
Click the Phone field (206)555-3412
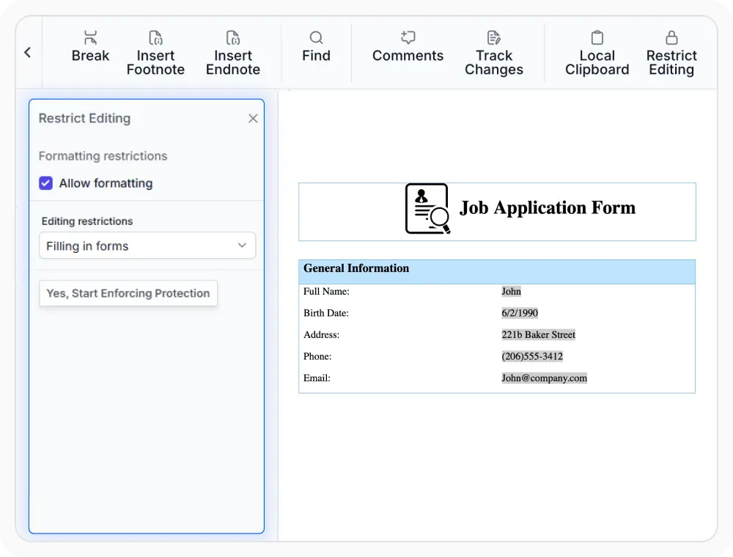[x=532, y=356]
